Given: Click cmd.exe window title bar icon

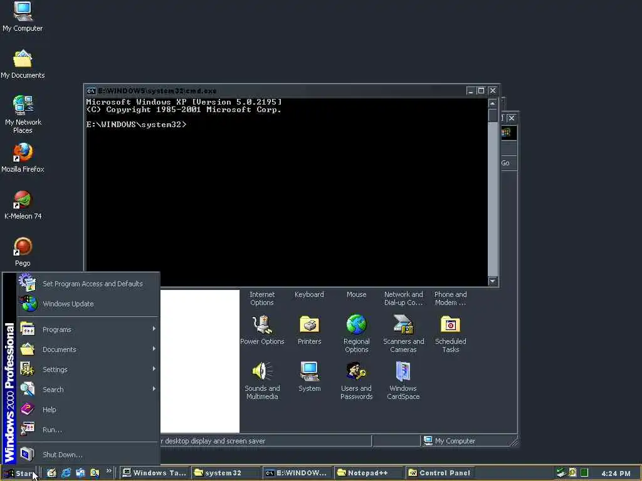Looking at the screenshot, I should click(x=91, y=91).
